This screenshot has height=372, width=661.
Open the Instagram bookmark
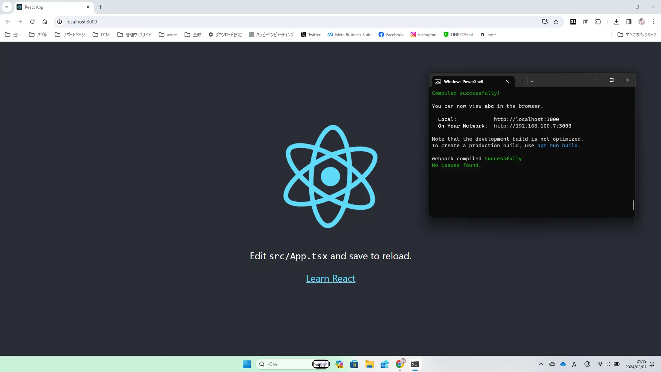[x=423, y=34]
